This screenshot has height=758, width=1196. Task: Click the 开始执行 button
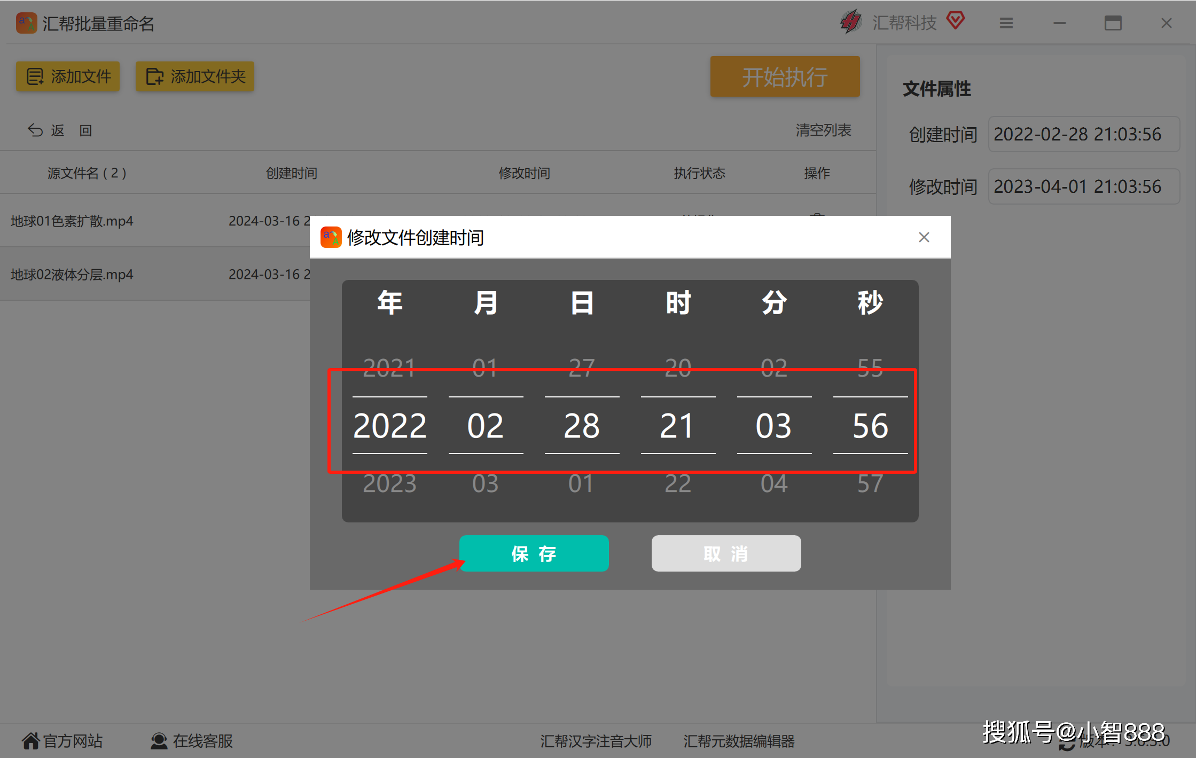coord(785,77)
